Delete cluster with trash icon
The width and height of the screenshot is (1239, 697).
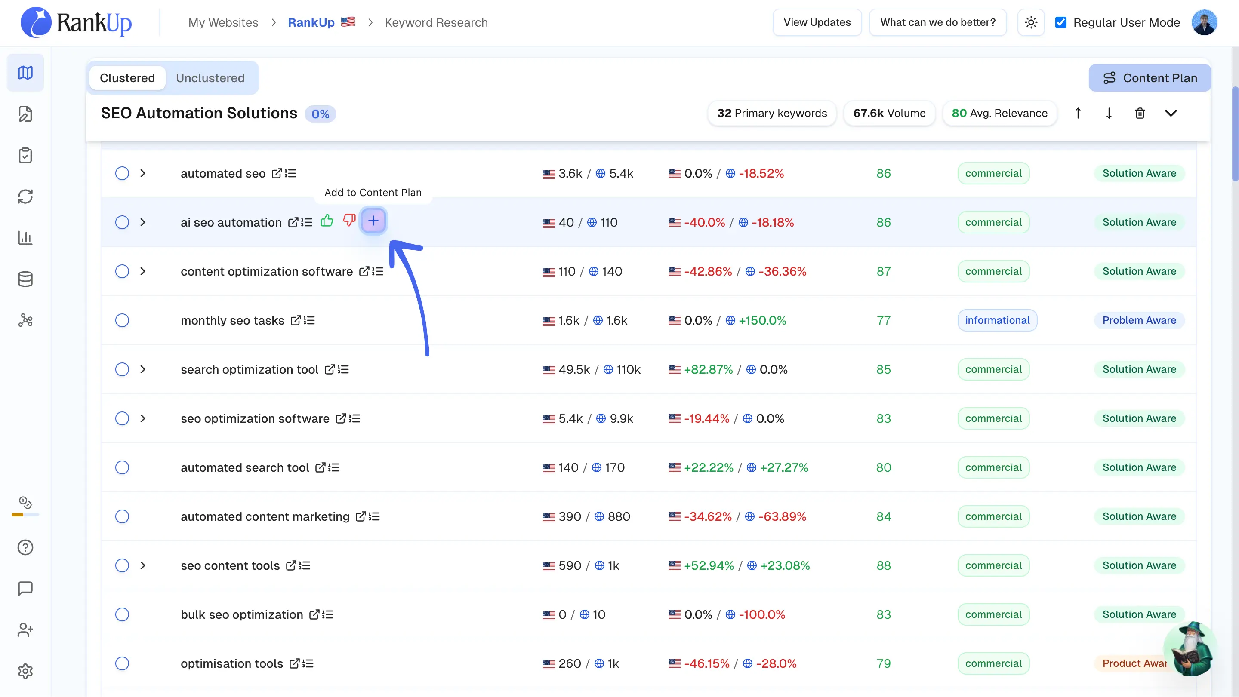click(1140, 114)
